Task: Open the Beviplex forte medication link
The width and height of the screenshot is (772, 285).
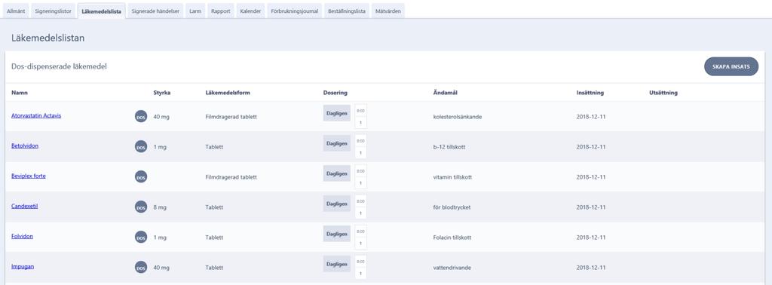Action: coord(29,176)
